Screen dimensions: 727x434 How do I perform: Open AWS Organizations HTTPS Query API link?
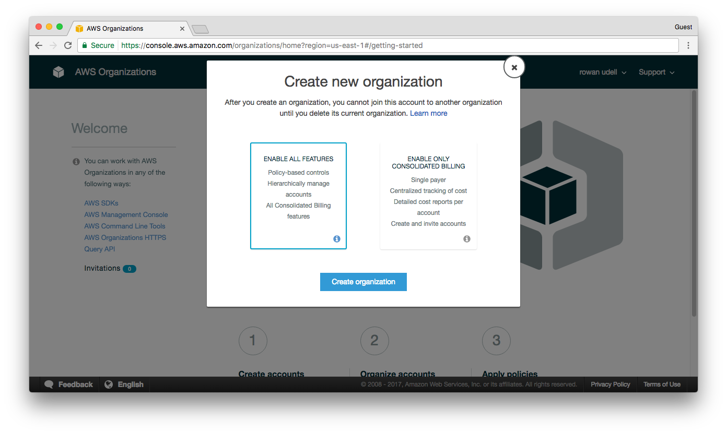pyautogui.click(x=125, y=243)
